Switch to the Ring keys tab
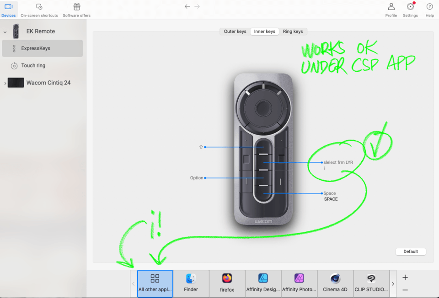This screenshot has width=439, height=298. (x=293, y=31)
